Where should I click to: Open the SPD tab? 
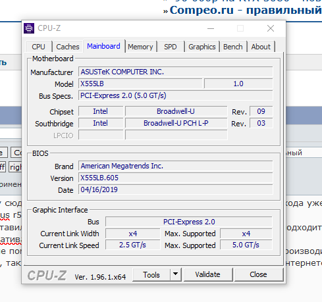tap(171, 47)
